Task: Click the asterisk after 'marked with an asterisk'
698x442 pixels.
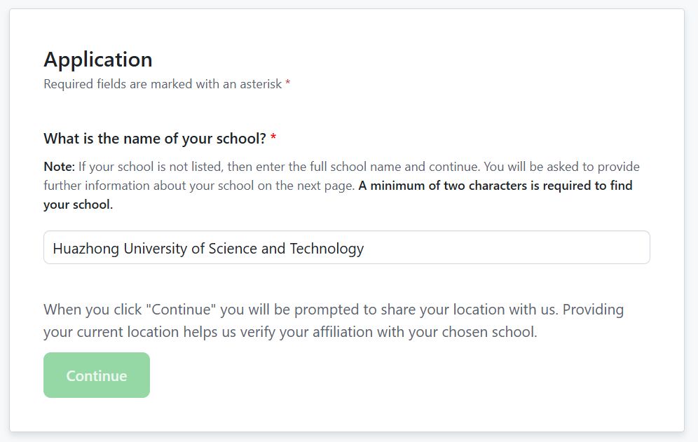Action: click(287, 83)
